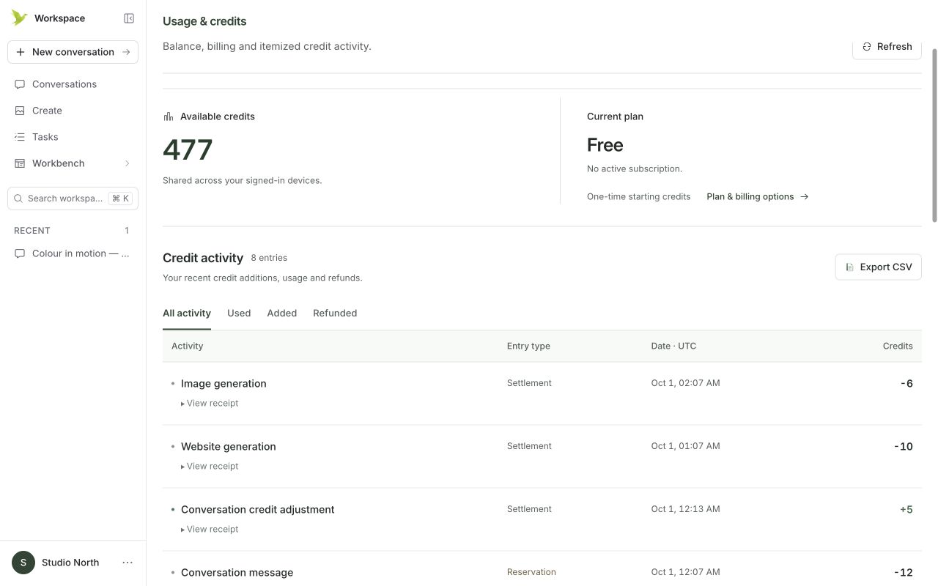
Task: Click the RECENT section heading
Action: click(x=32, y=231)
